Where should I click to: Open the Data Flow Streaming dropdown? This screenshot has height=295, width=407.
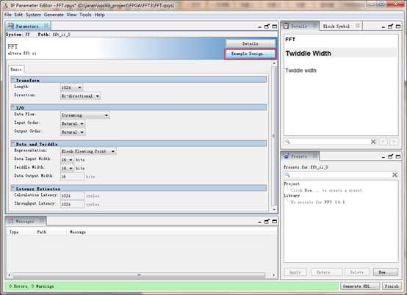(85, 115)
